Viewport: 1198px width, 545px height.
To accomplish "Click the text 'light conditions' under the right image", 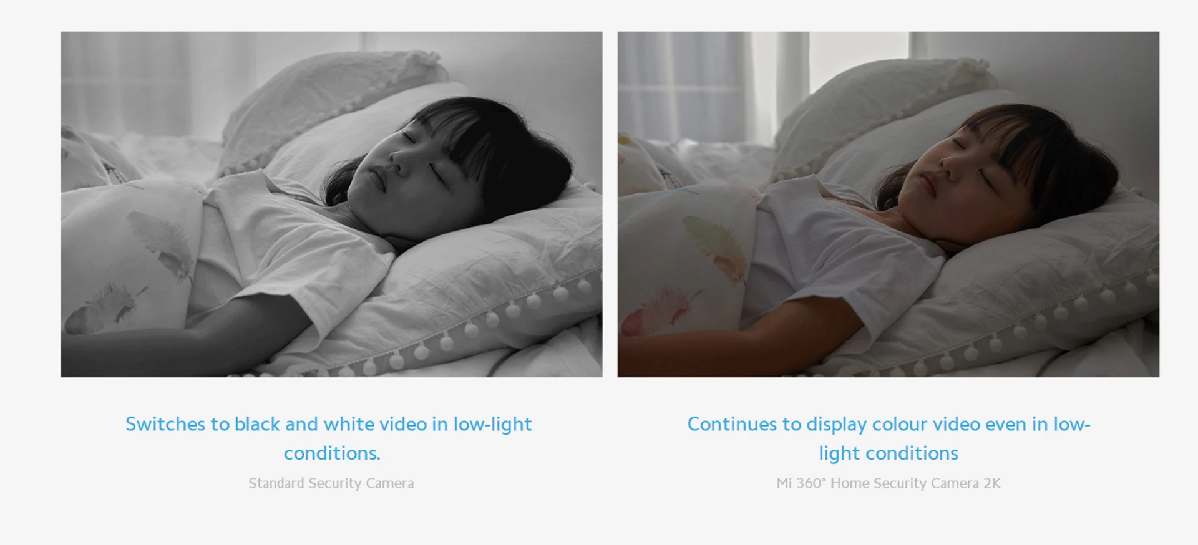I will [889, 453].
